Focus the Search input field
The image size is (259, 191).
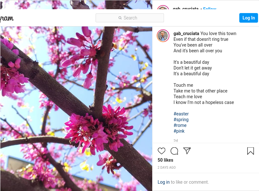tap(130, 18)
